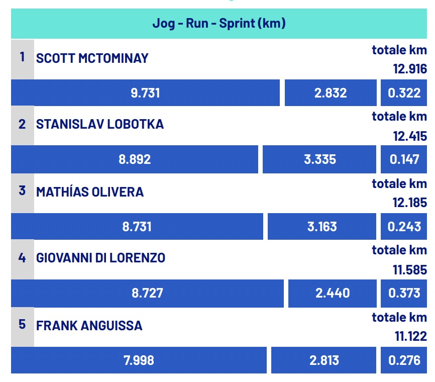Click McTominay's 0.322 sprint bar
Screen dimensions: 435x382
404,92
